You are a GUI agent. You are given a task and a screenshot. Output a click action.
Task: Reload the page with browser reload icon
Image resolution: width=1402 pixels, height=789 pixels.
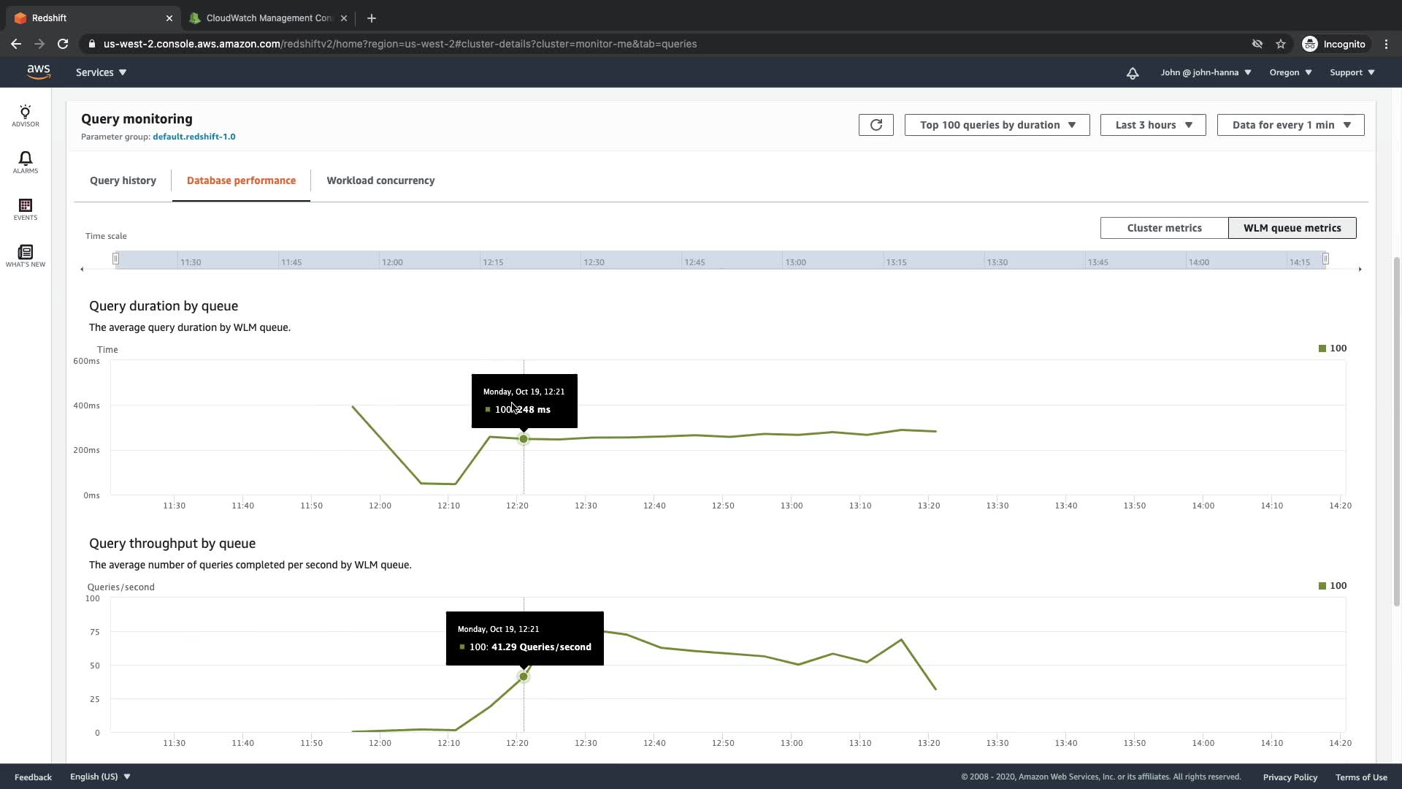(x=63, y=44)
